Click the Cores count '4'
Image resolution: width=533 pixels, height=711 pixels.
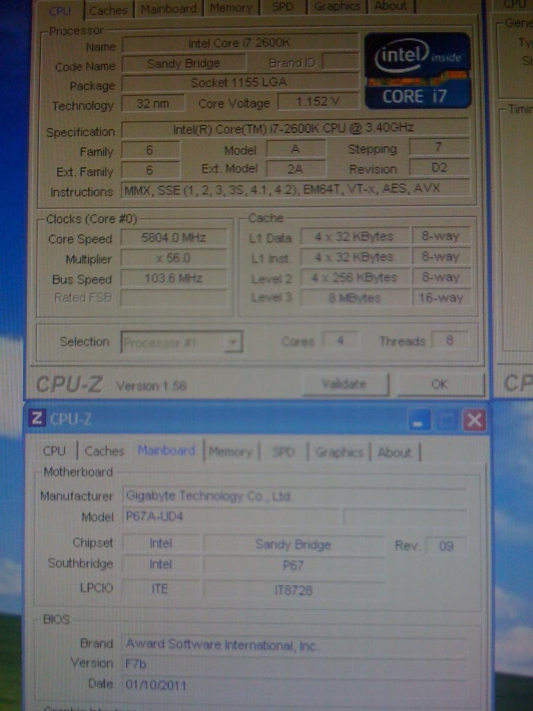340,341
